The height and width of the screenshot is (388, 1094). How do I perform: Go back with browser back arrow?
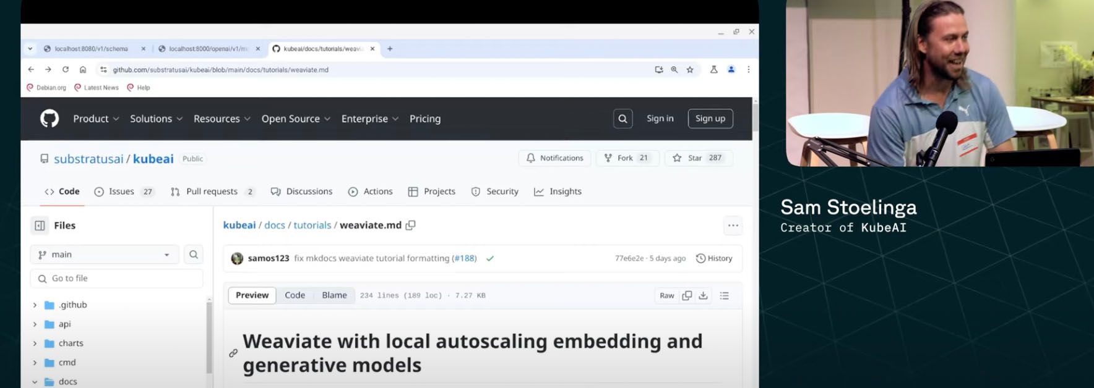tap(31, 70)
